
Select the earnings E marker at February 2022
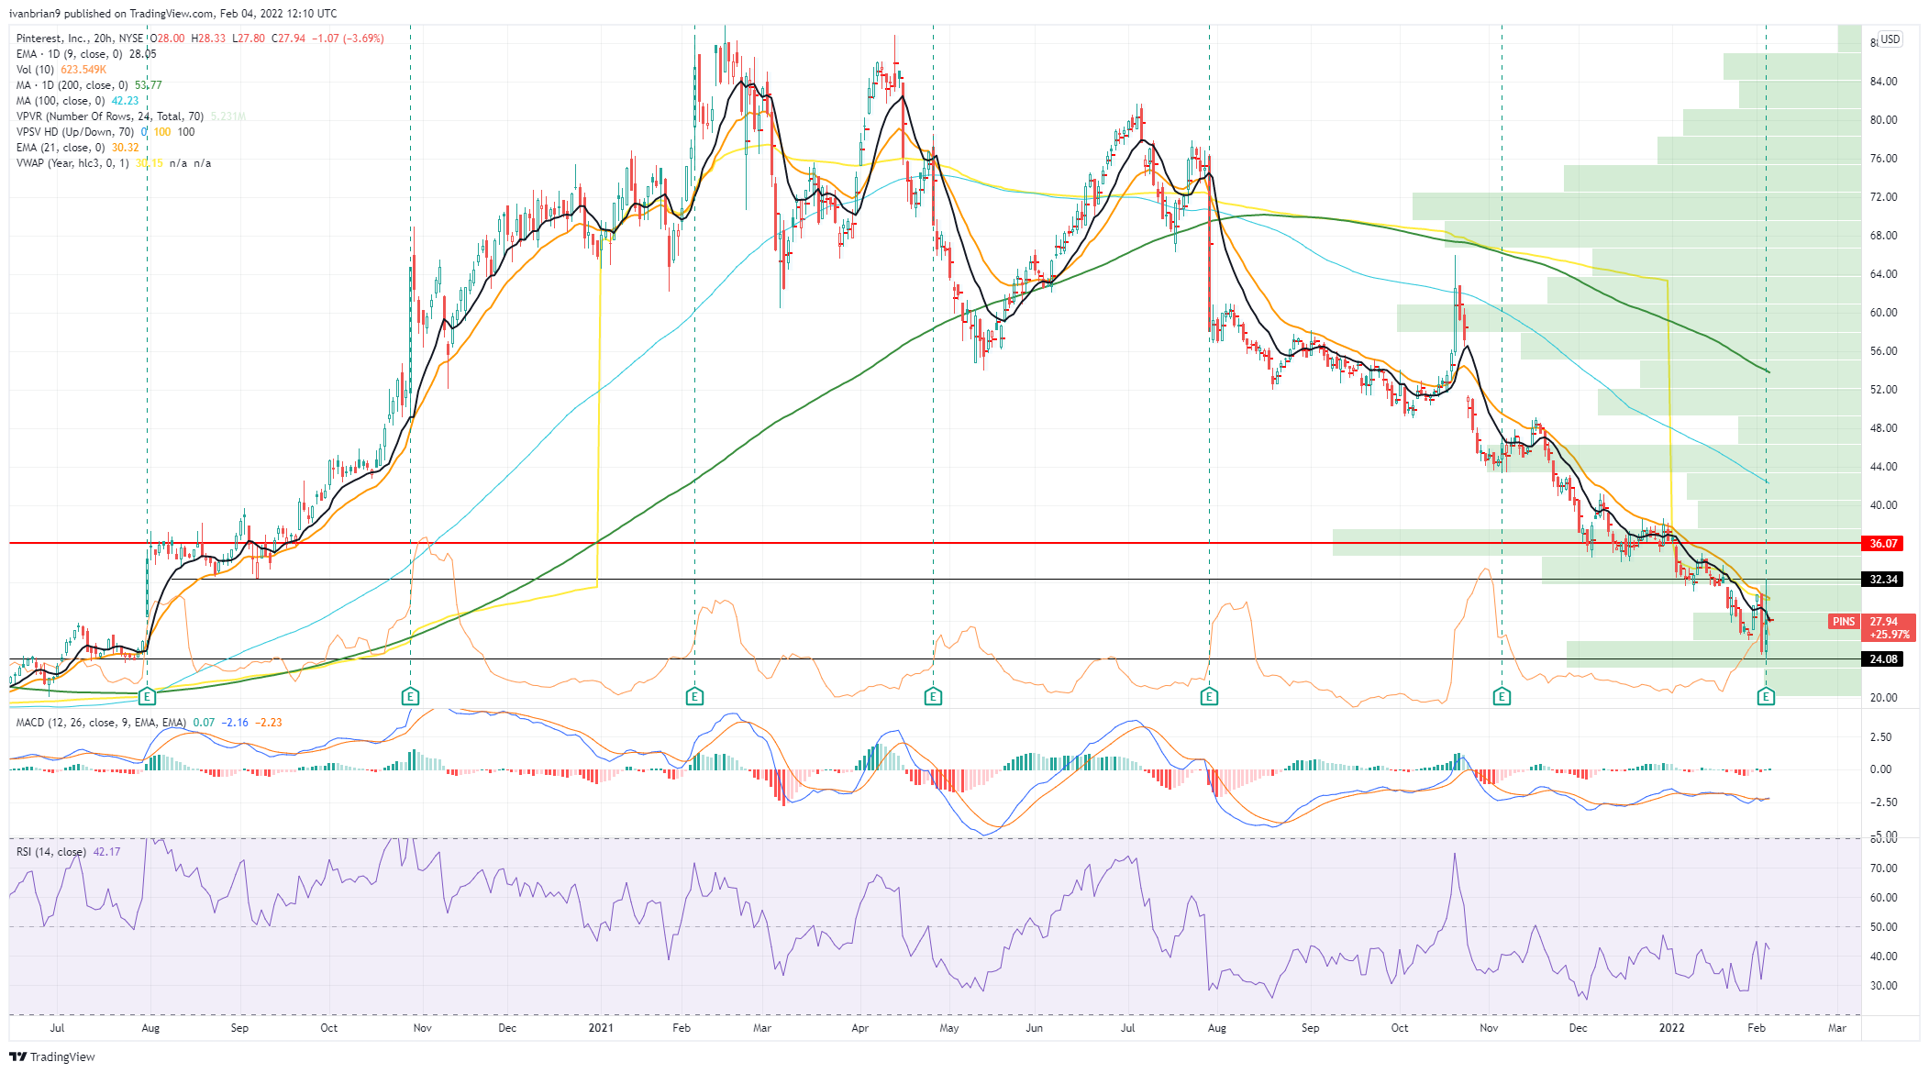(x=1766, y=697)
